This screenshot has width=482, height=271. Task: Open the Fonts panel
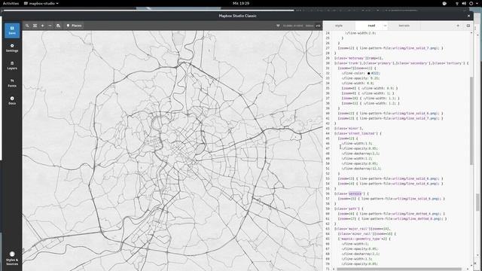pyautogui.click(x=12, y=83)
